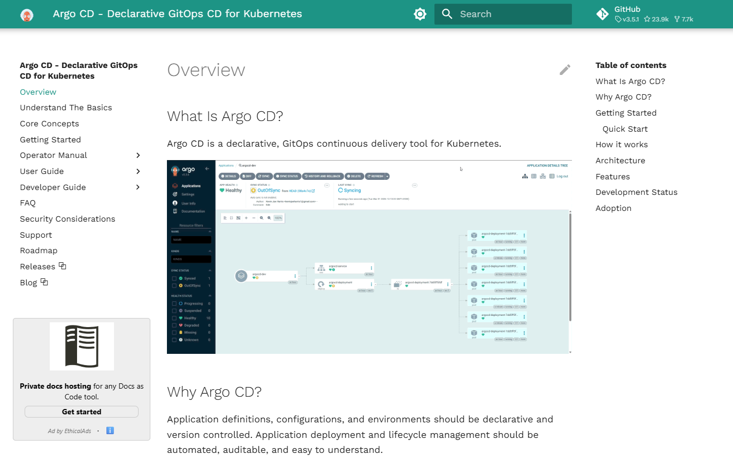Open the Blog external link
The width and height of the screenshot is (733, 462).
[x=34, y=283]
